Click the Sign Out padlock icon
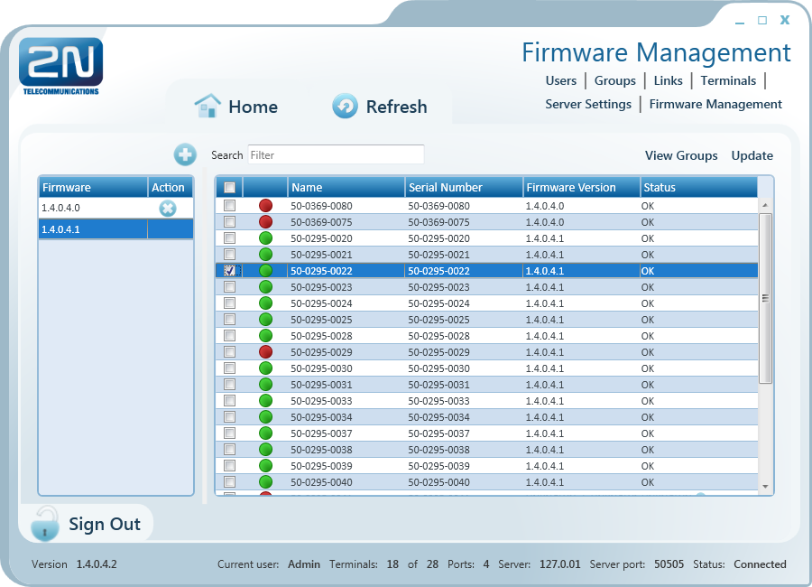The width and height of the screenshot is (812, 587). tap(45, 524)
